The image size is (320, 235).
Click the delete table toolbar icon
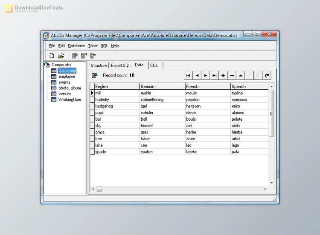(x=93, y=56)
